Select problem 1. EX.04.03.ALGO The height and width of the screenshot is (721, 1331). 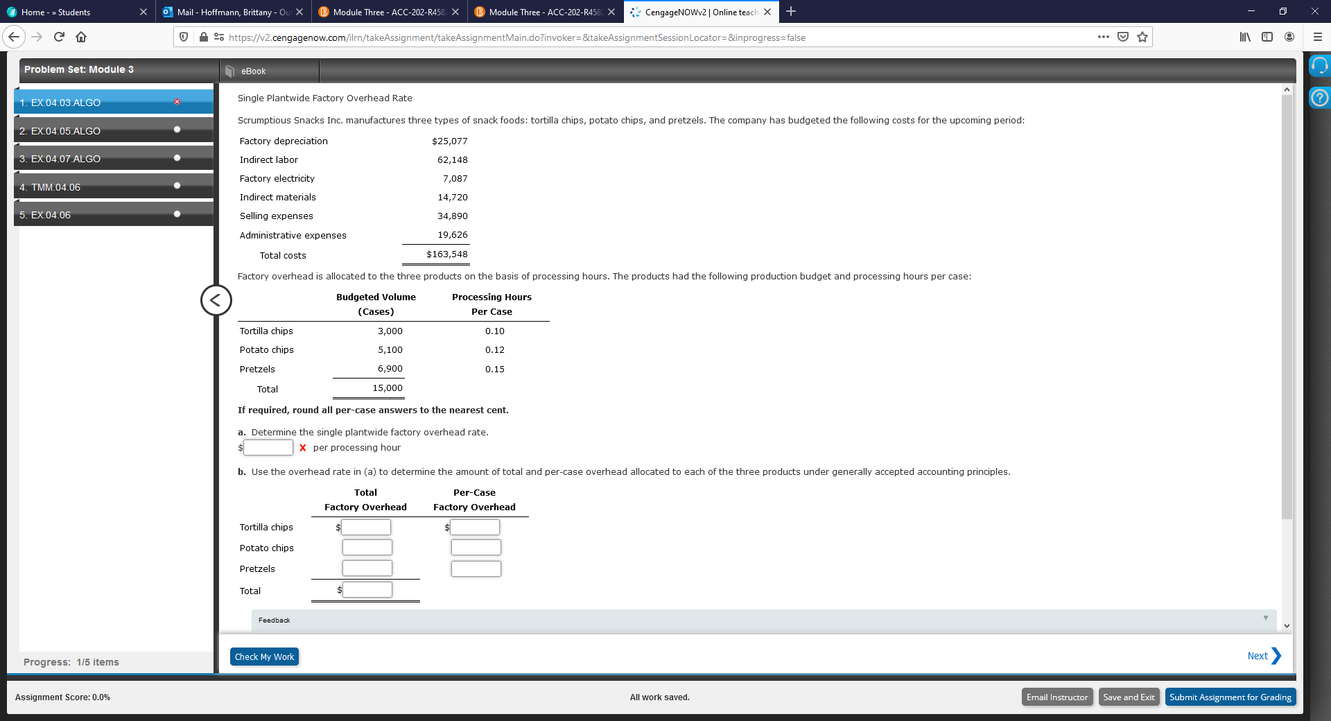(x=114, y=102)
